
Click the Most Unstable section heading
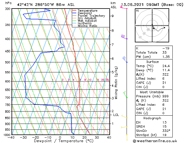152,92
